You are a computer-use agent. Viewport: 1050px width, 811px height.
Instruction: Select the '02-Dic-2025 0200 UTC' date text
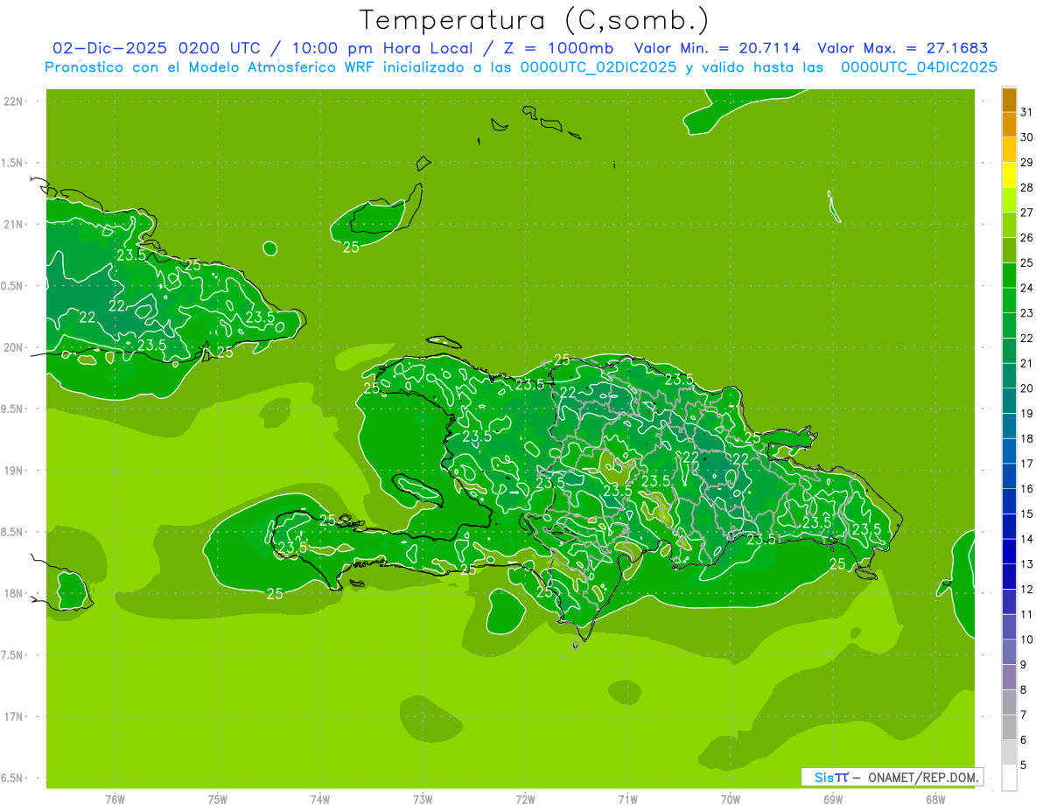157,48
